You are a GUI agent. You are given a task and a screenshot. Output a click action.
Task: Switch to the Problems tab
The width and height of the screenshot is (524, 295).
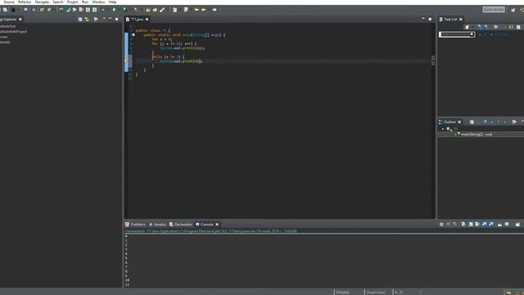[135, 225]
